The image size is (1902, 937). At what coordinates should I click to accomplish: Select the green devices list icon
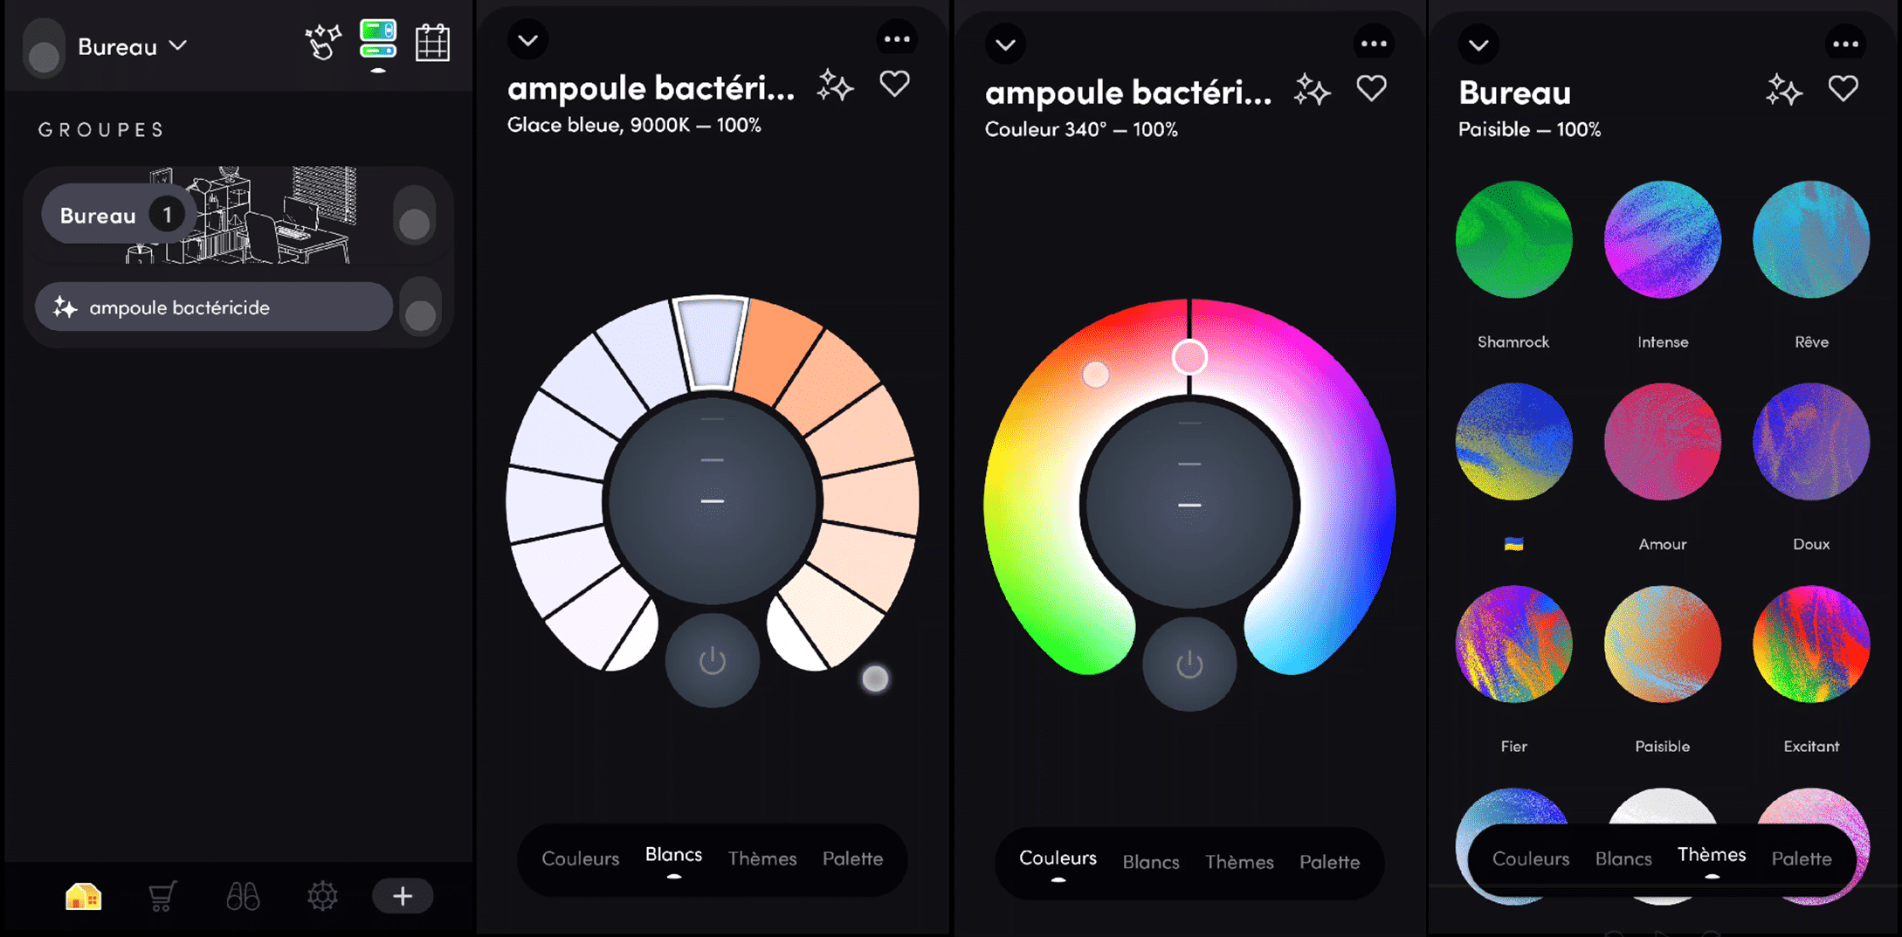click(x=377, y=40)
